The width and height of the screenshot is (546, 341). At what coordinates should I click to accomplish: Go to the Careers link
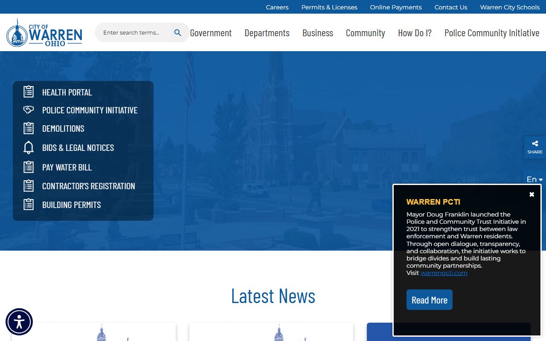point(277,7)
